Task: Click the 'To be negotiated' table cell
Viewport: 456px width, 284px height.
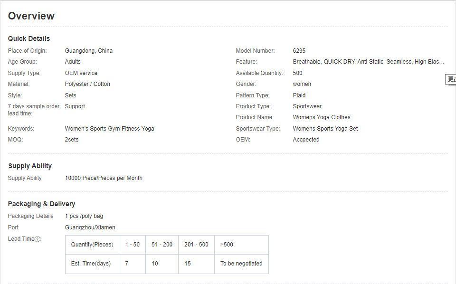Action: 241,264
